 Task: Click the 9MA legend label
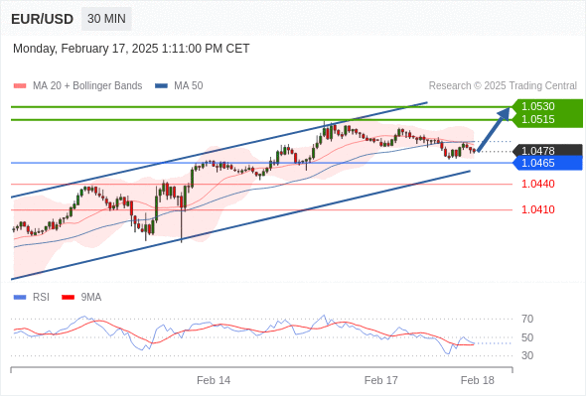click(91, 298)
